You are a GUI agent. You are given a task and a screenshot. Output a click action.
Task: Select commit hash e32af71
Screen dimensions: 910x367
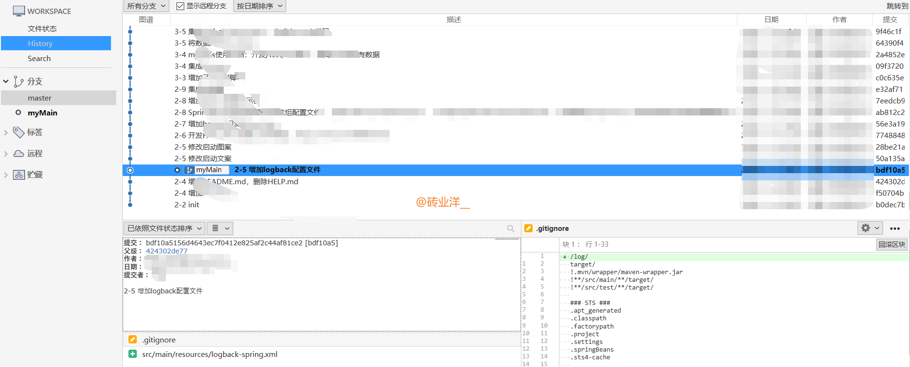click(889, 89)
